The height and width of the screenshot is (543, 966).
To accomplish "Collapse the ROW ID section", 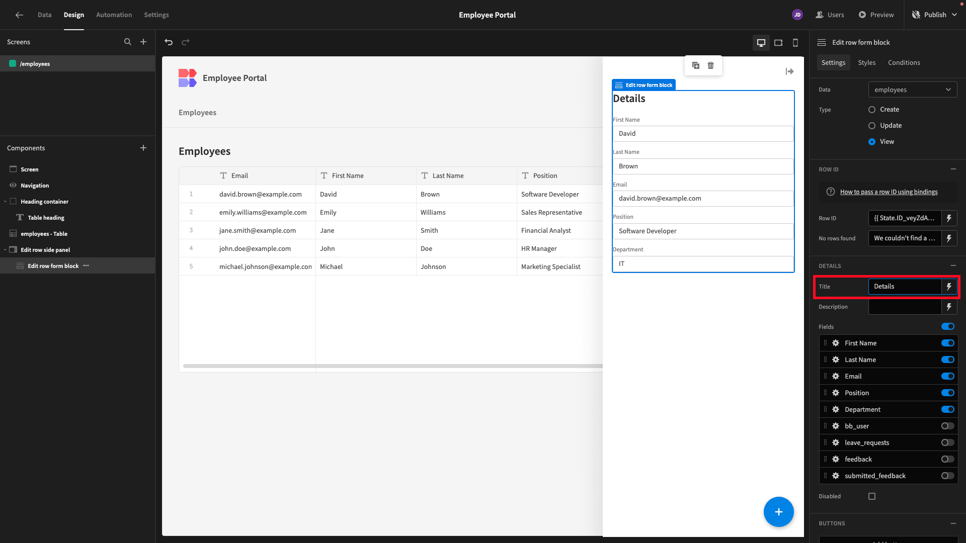I will [953, 169].
